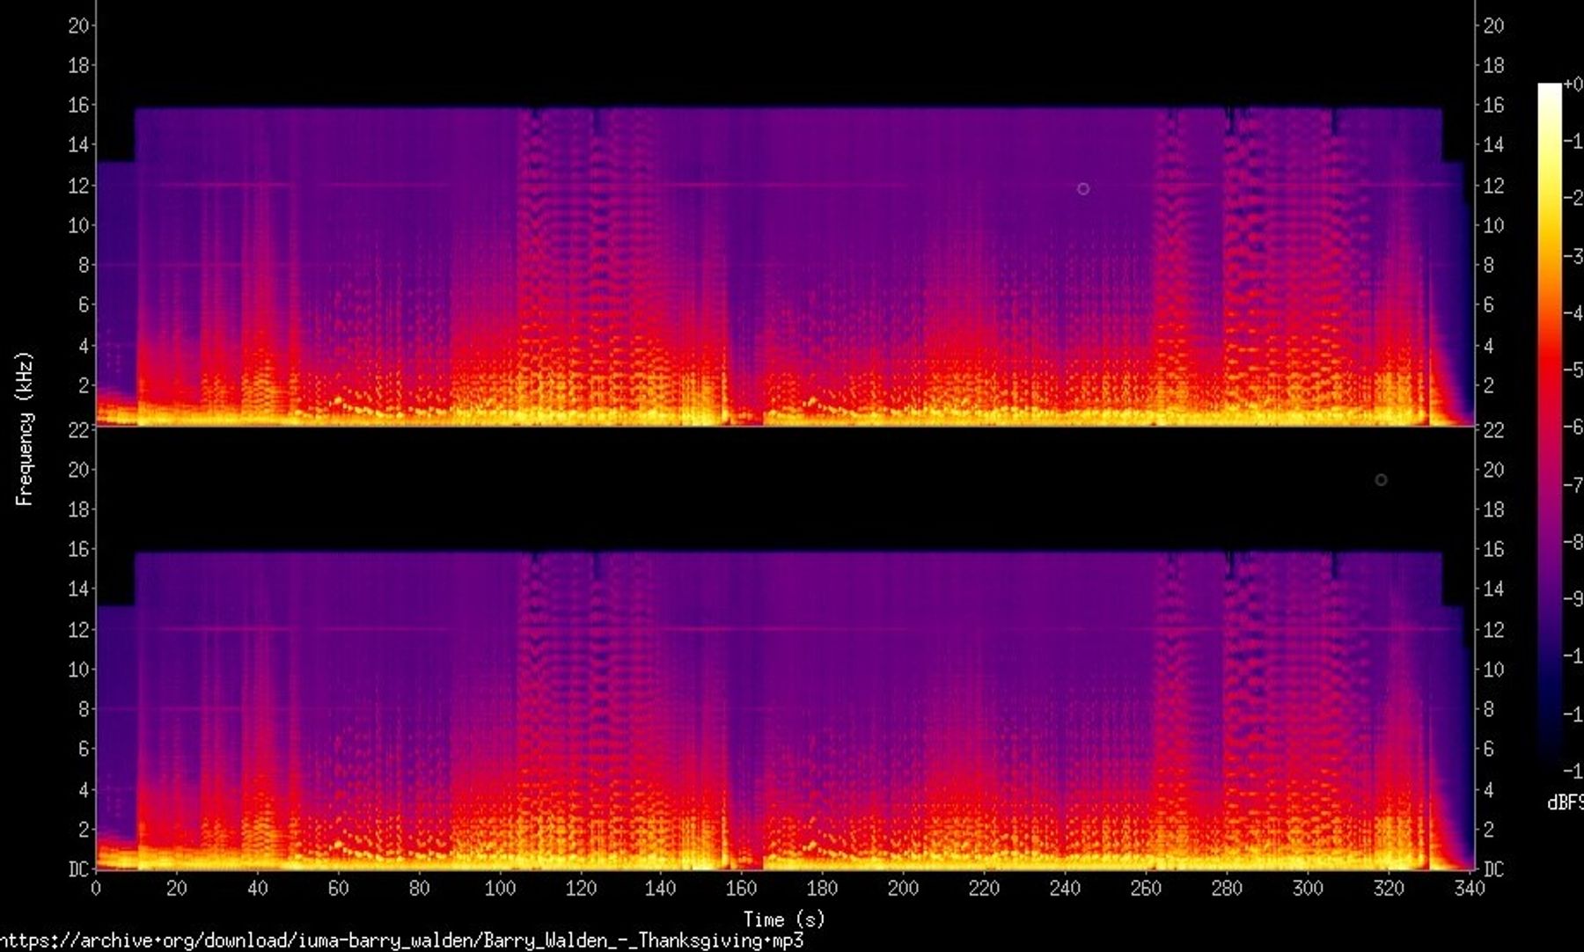Select the "Time (s)" axis label
The width and height of the screenshot is (1584, 952).
(783, 919)
